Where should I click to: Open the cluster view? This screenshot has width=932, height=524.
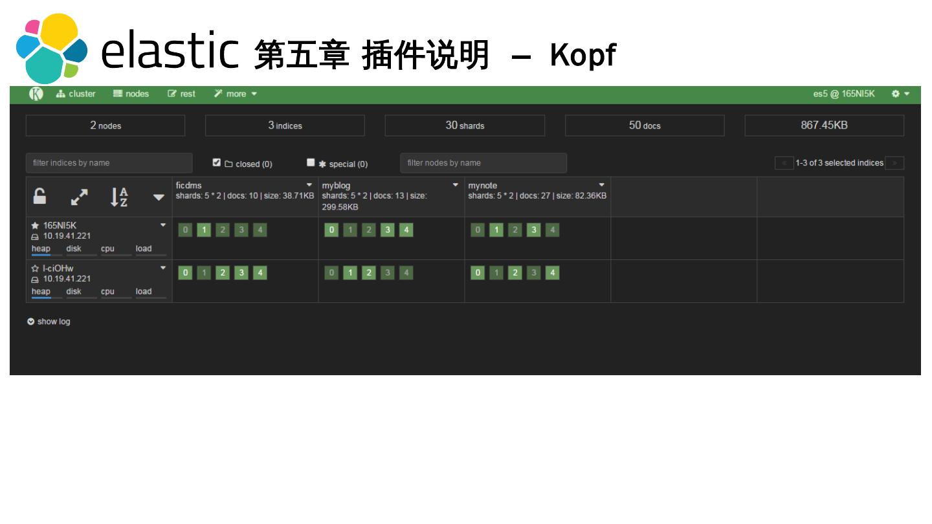(x=76, y=94)
